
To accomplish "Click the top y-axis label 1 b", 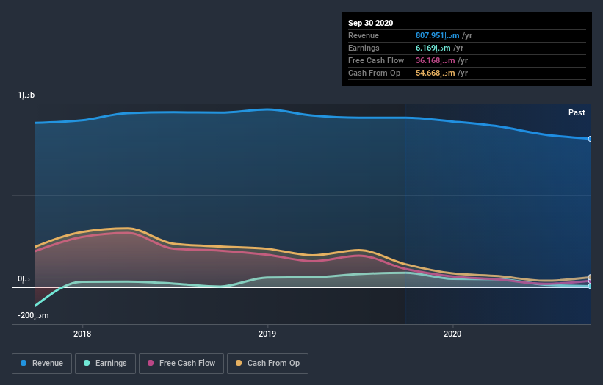I will pyautogui.click(x=26, y=95).
